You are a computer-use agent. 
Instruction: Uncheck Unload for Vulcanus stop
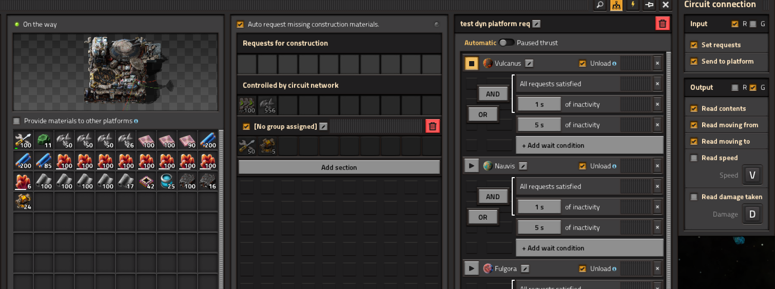click(582, 64)
